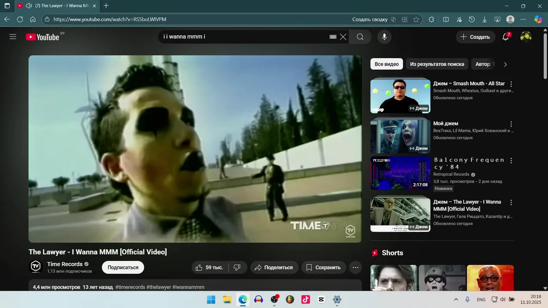The image size is (548, 308).
Task: Select the Все видео chip
Action: coord(387,64)
